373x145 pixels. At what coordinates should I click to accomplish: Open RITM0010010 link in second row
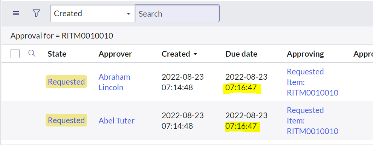(313, 121)
